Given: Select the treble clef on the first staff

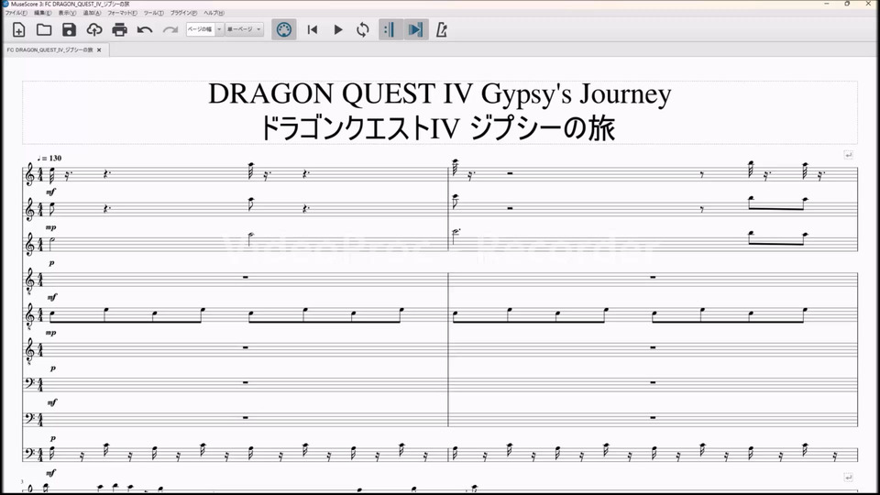Looking at the screenshot, I should pyautogui.click(x=29, y=176).
